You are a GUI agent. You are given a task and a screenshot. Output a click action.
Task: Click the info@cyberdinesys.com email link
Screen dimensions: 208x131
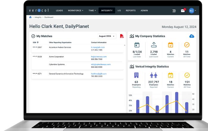(101, 64)
